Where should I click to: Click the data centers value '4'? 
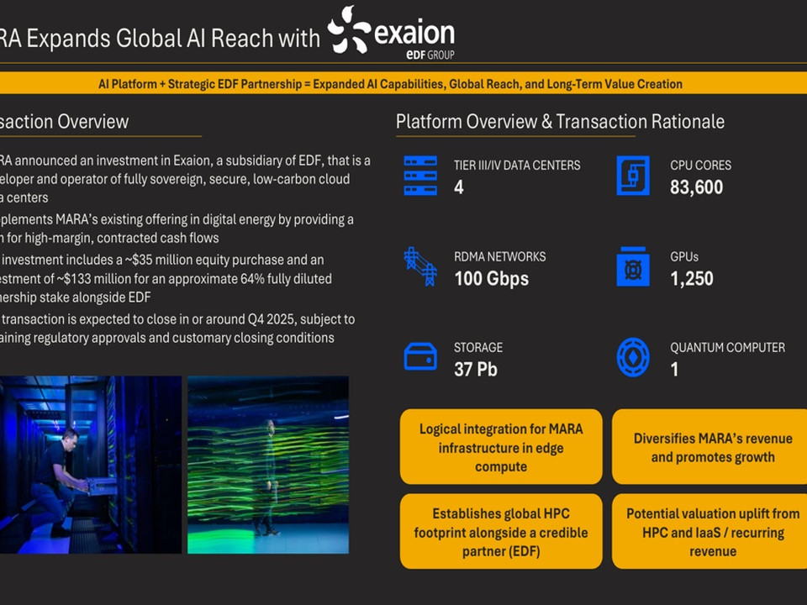point(459,187)
